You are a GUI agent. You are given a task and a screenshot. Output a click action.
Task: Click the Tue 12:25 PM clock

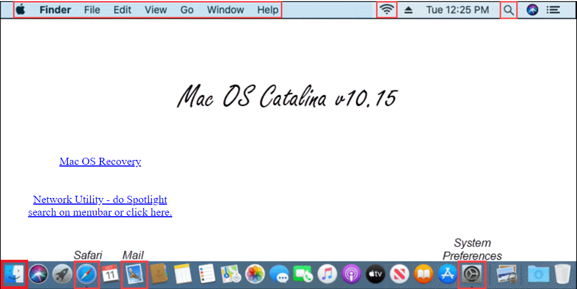[458, 10]
